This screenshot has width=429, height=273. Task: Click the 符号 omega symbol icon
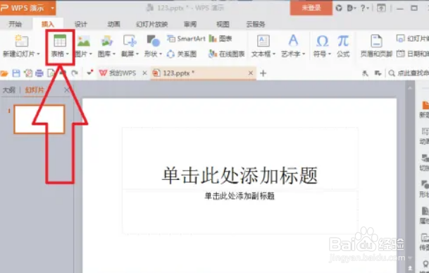pyautogui.click(x=323, y=41)
